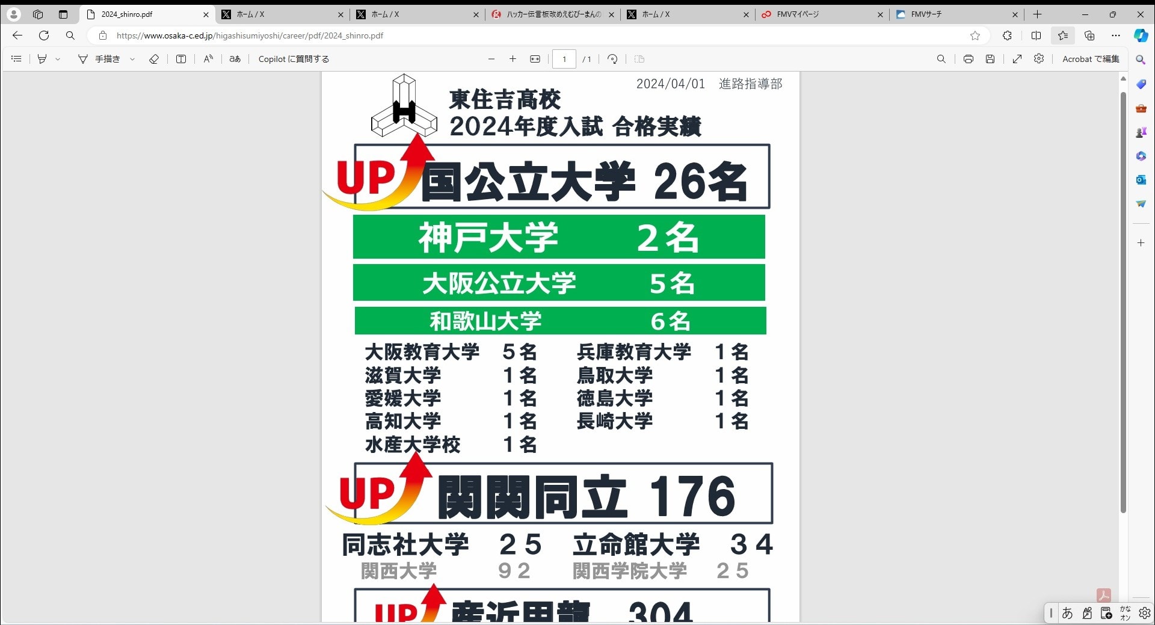Open IME toolbar settings gear
Image resolution: width=1155 pixels, height=625 pixels.
[1145, 613]
